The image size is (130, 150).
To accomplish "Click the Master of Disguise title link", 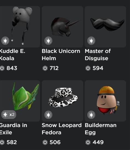I will 98,55.
